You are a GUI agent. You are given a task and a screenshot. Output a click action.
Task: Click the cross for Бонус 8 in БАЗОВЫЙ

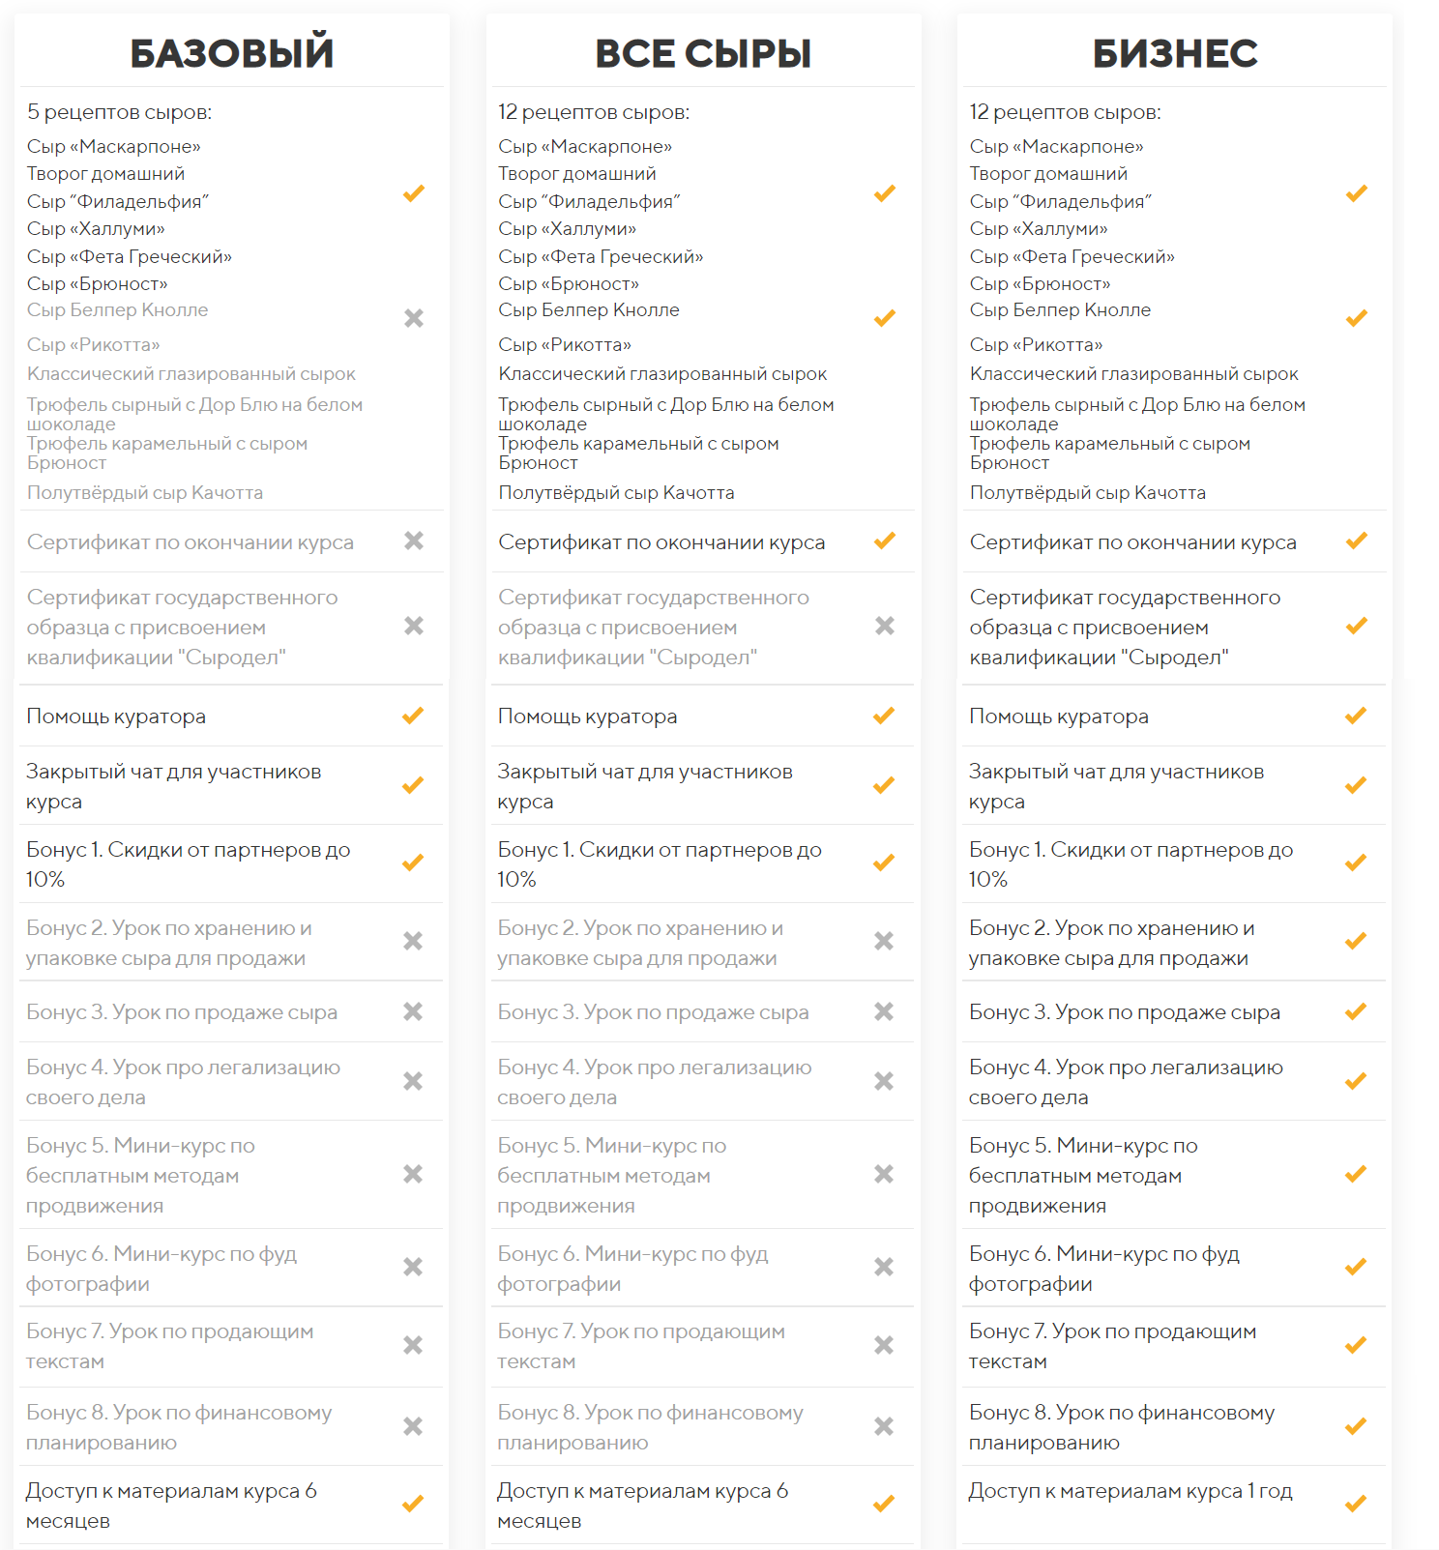pos(413,1426)
